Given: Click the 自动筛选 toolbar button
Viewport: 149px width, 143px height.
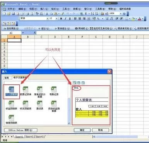Looking at the screenshot, I should click(x=11, y=28).
